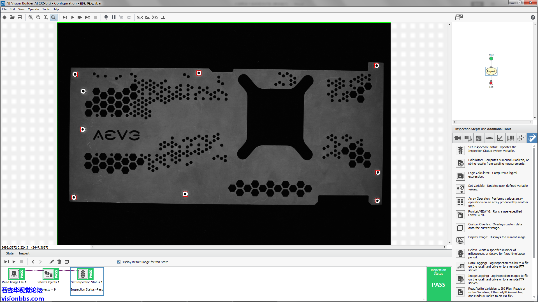Click the Inspect state node in diagram

[x=491, y=71]
